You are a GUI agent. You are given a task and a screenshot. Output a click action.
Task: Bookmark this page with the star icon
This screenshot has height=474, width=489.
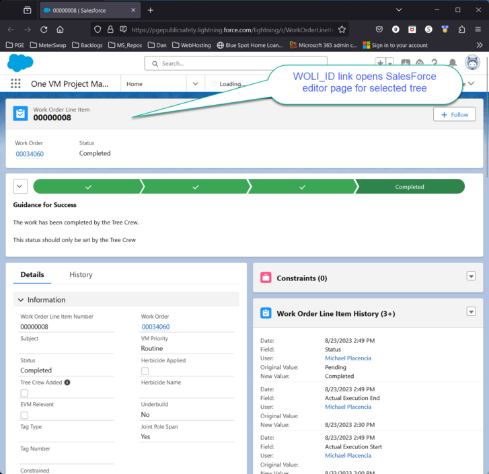click(x=342, y=30)
